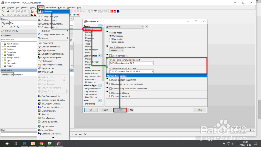Click OK in Preferences dialog
Image resolution: width=261 pixels, height=147 pixels.
pos(91,110)
